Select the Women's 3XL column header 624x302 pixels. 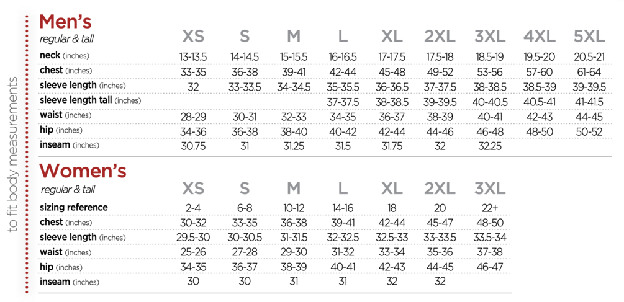click(x=490, y=189)
